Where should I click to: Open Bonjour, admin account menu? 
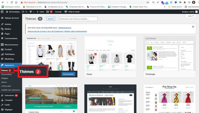click(190, 12)
